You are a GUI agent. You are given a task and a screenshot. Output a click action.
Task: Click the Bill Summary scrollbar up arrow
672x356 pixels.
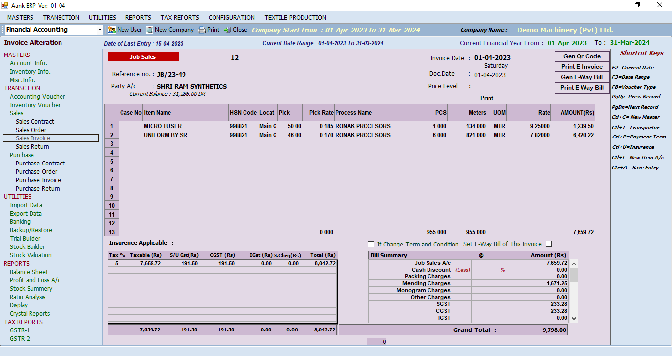pyautogui.click(x=574, y=264)
